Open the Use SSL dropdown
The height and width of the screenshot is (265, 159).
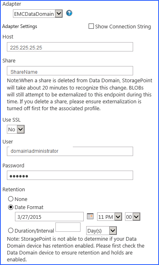click(16, 129)
